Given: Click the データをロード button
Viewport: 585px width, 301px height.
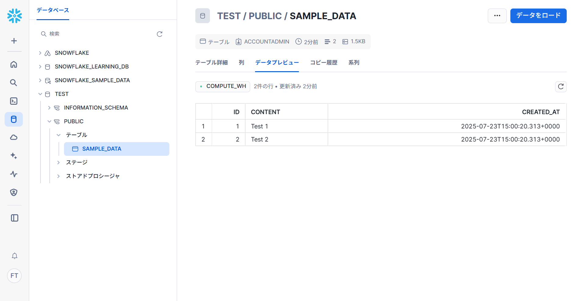Looking at the screenshot, I should coord(538,16).
